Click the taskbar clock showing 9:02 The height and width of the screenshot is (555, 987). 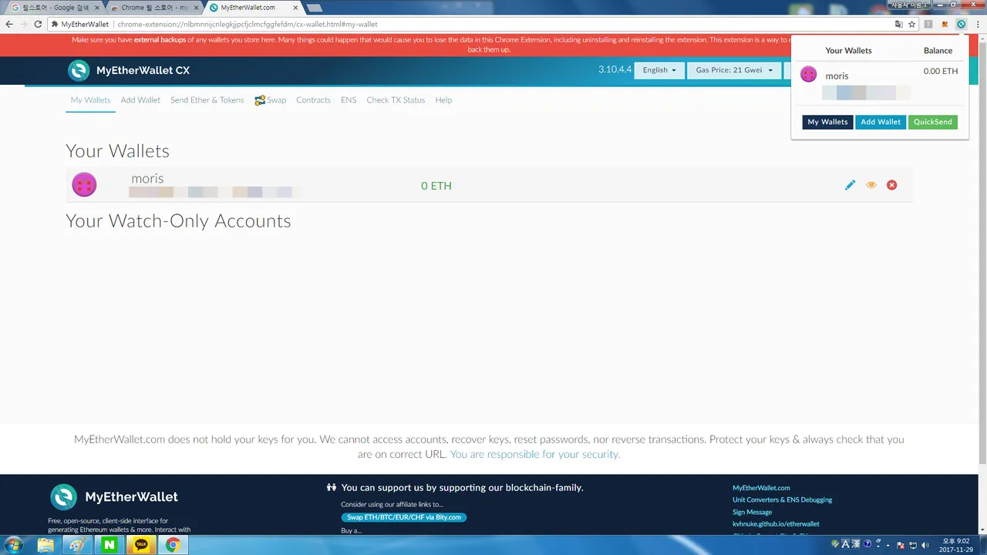[x=957, y=545]
